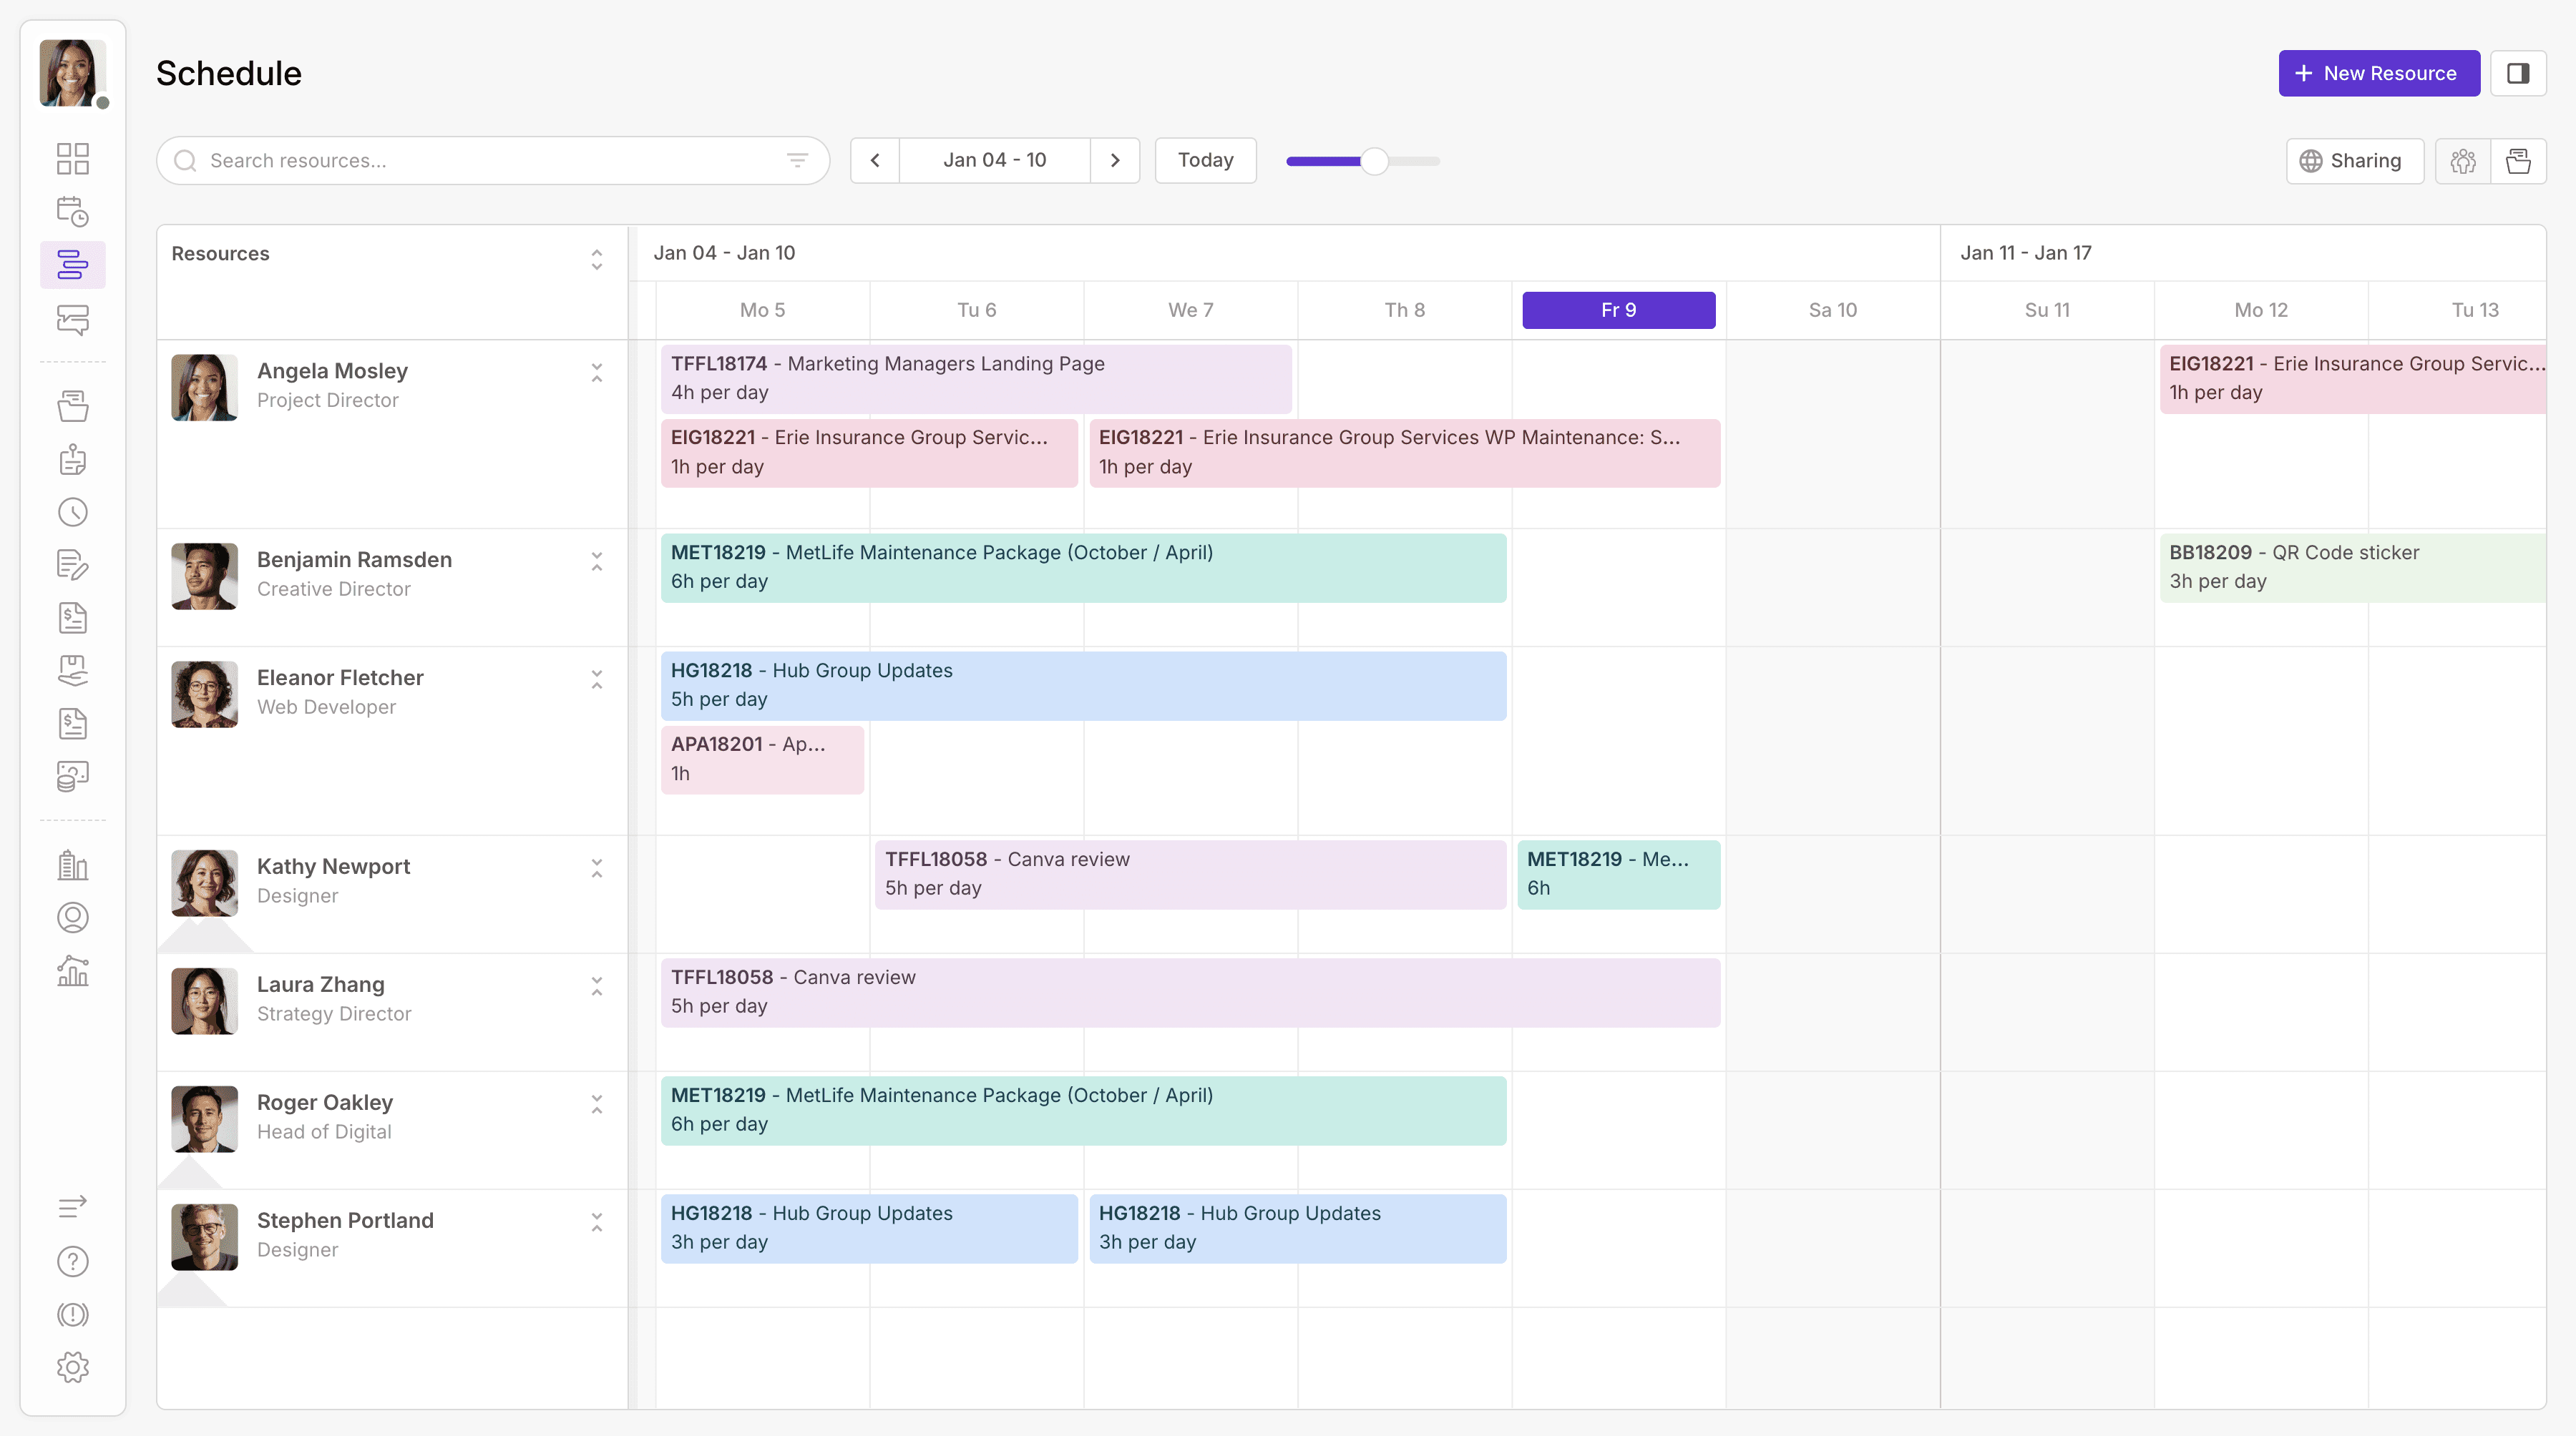Jump to Today in the schedule
Screen dimensions: 2576x1436
click(1205, 161)
